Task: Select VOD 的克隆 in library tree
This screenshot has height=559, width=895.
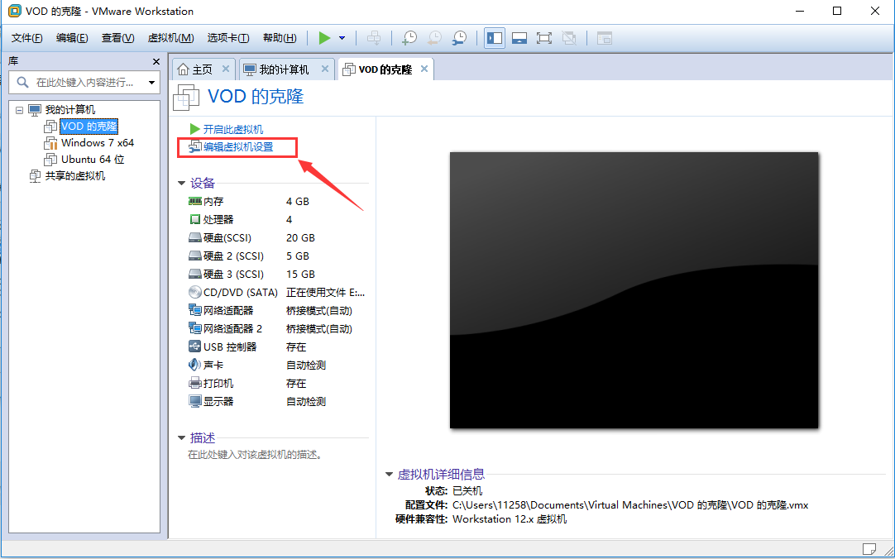Action: (x=89, y=126)
